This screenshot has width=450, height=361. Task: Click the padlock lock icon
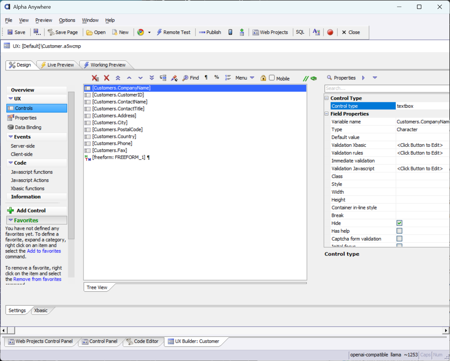tap(263, 78)
